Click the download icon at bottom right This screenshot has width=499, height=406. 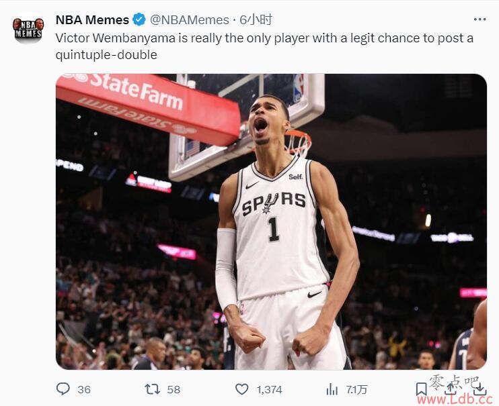(x=480, y=389)
